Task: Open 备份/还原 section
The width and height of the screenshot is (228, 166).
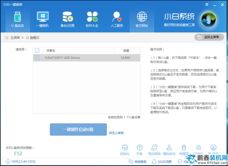Action: [67, 20]
